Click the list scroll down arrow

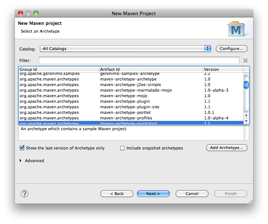[x=246, y=121]
